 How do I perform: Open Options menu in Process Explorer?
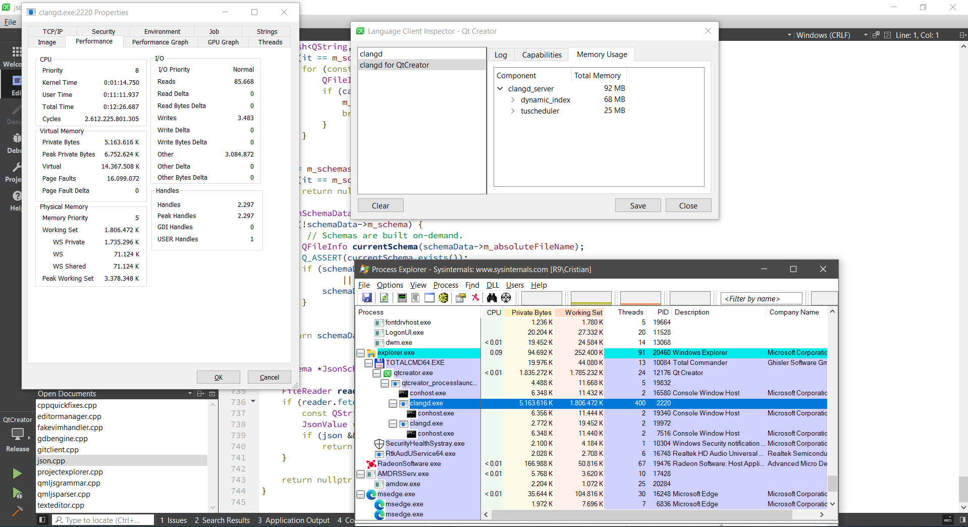tap(390, 285)
